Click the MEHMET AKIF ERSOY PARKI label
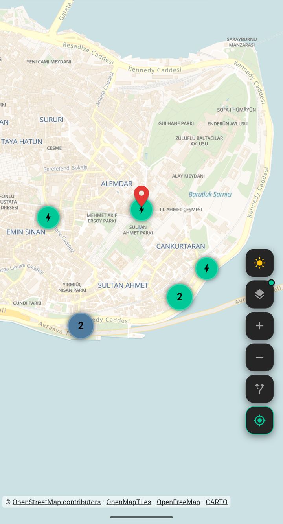The width and height of the screenshot is (283, 524). [x=101, y=218]
